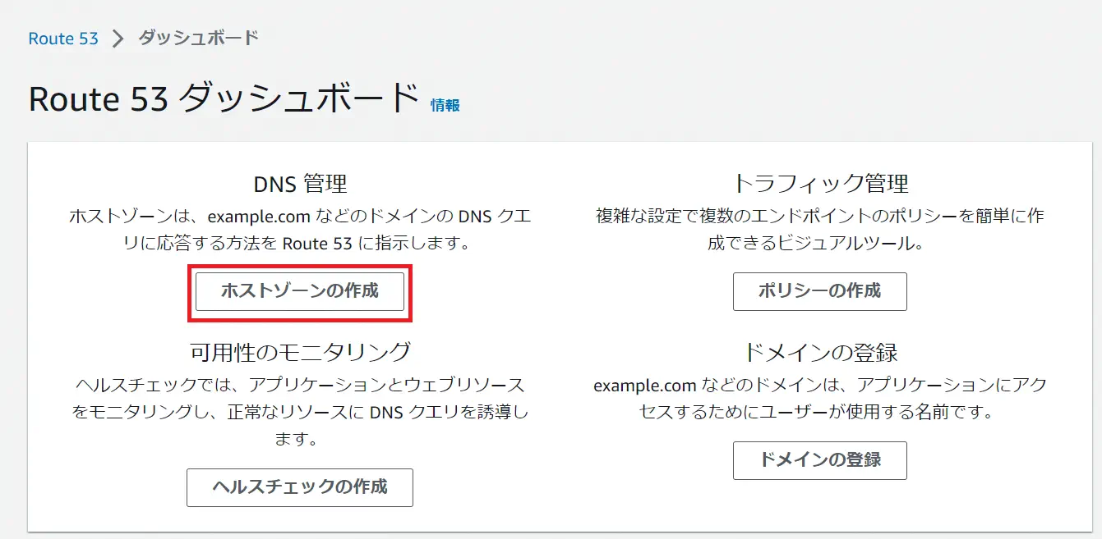This screenshot has height=539, width=1102.
Task: Open the 情報 info link
Action: (445, 105)
